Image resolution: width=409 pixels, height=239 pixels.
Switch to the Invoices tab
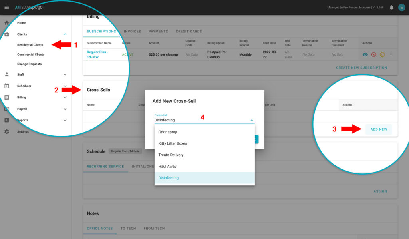point(132,31)
